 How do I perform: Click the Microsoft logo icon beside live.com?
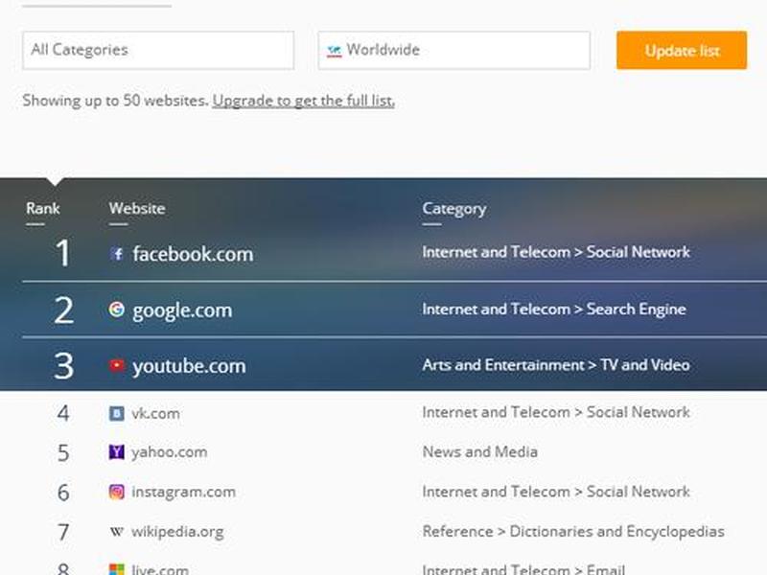pos(116,569)
